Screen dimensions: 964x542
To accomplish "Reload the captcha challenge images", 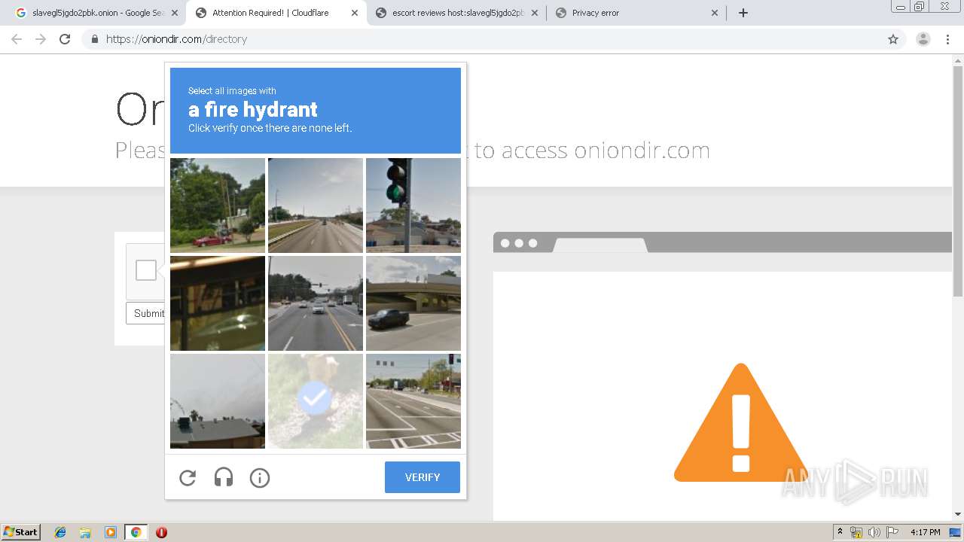I will [188, 477].
